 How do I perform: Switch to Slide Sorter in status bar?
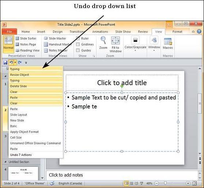(132, 183)
